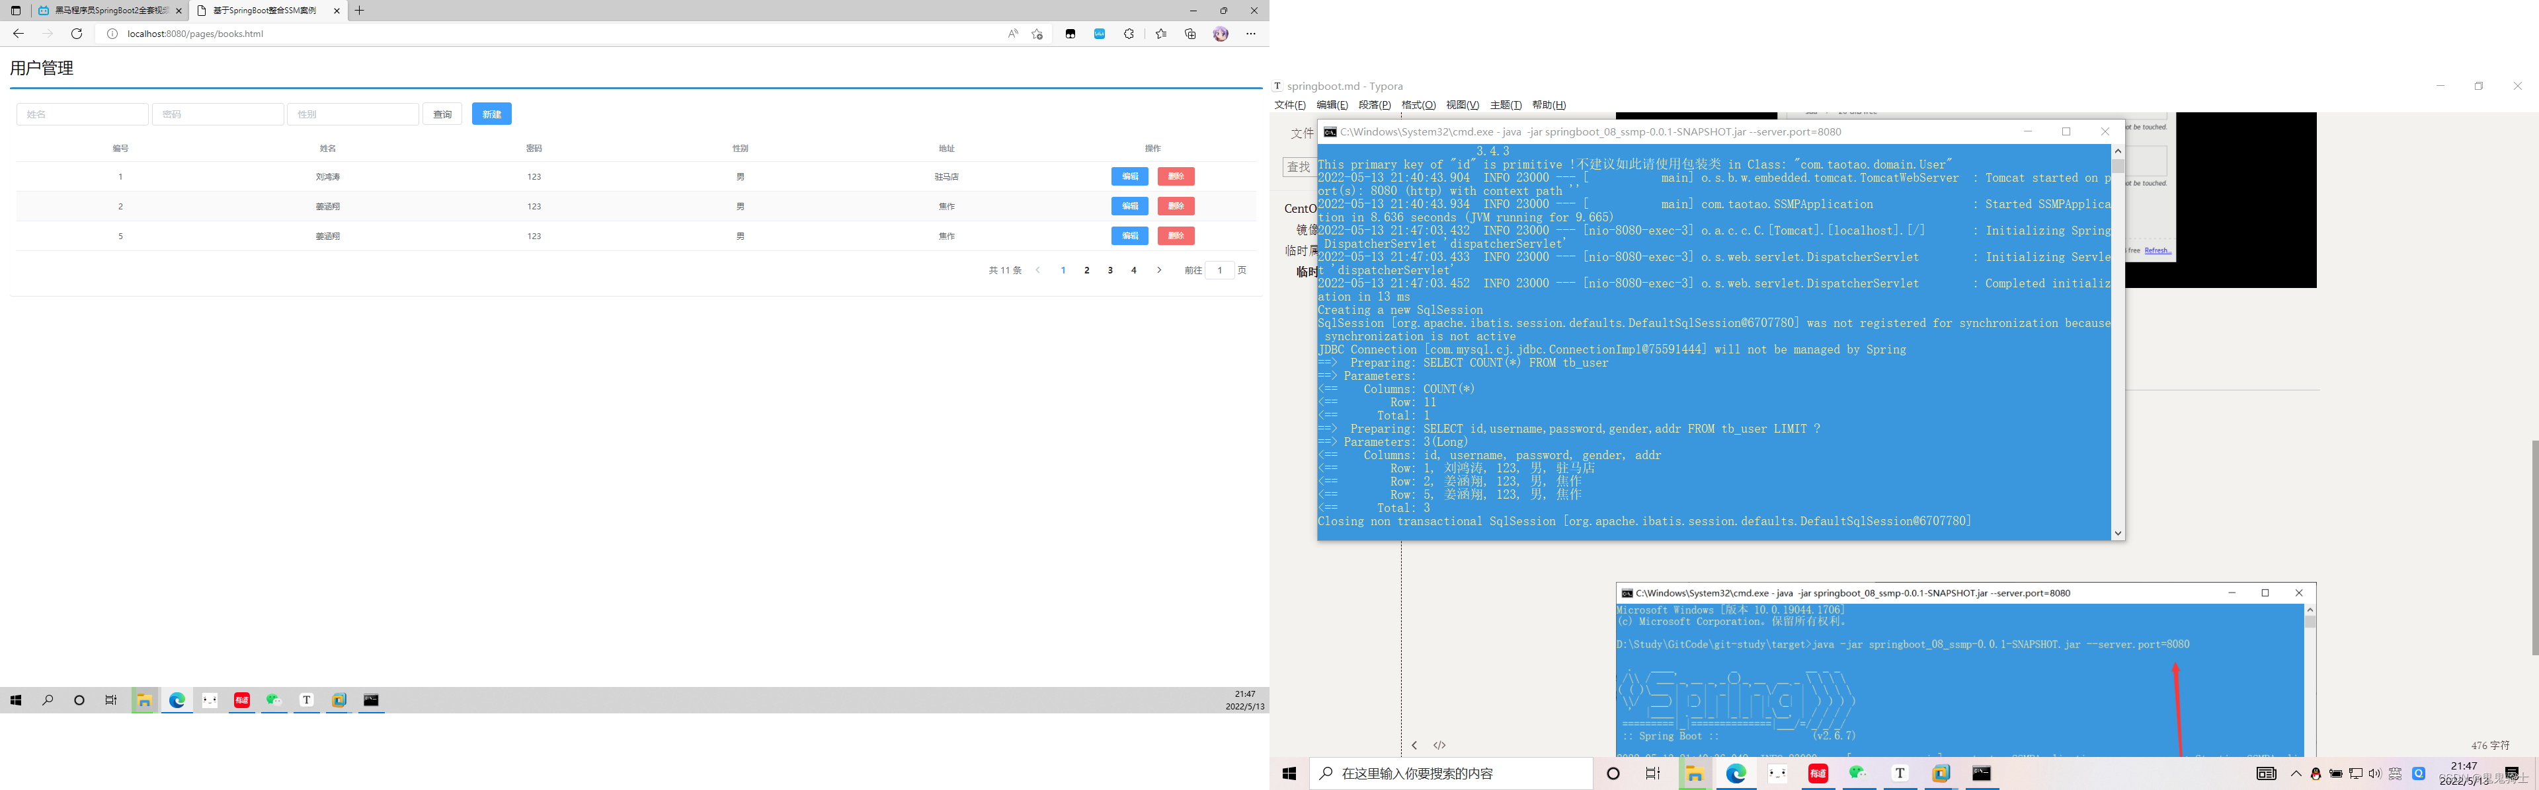The image size is (2539, 790).
Task: Close the SpringBoot2 video tab
Action: coord(179,11)
